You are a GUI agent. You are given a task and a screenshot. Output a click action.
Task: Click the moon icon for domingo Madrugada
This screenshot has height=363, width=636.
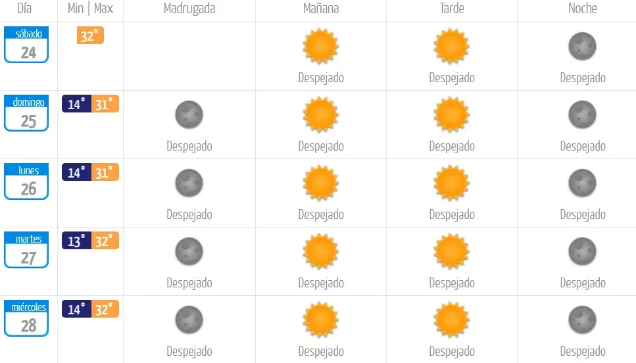(189, 114)
